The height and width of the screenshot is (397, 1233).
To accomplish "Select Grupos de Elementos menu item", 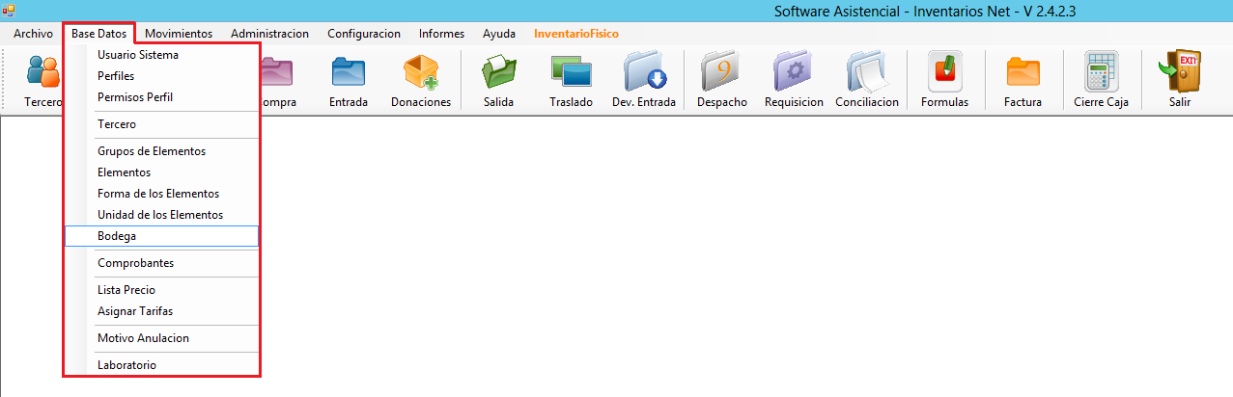I will 152,151.
